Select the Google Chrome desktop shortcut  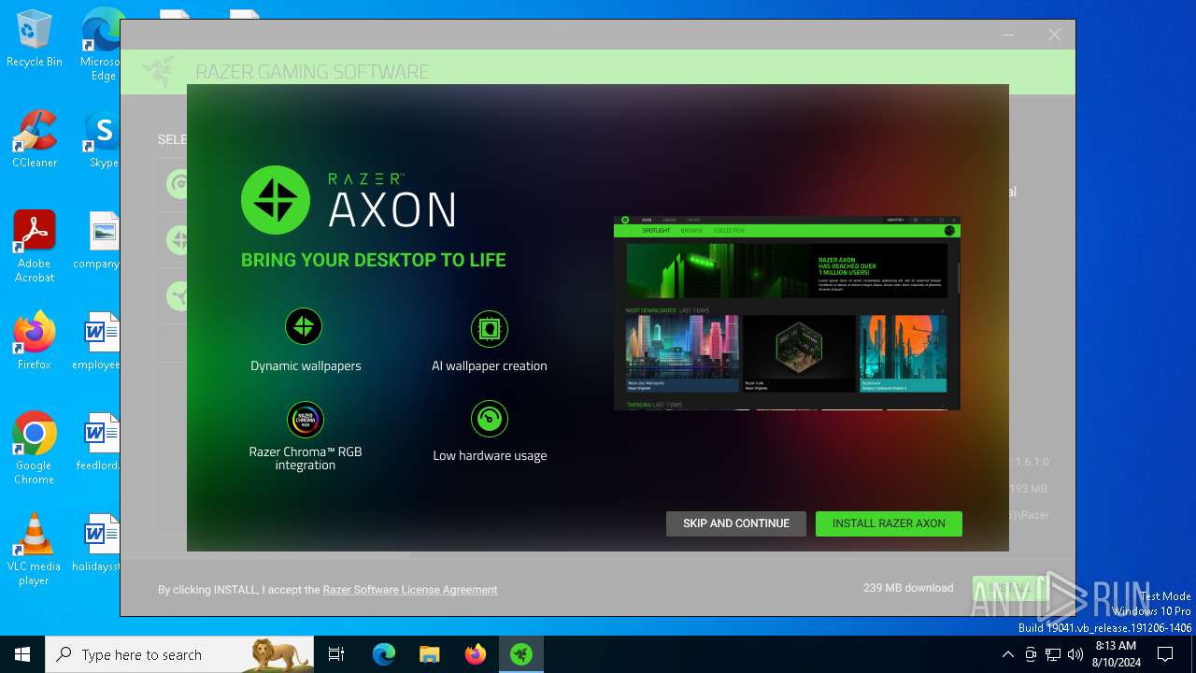click(35, 449)
